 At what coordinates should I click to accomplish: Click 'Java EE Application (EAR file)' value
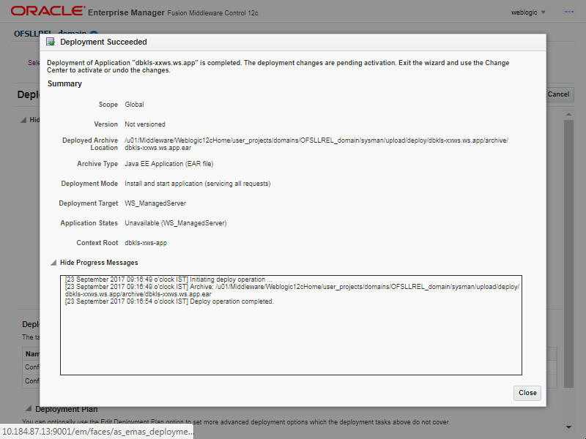pyautogui.click(x=169, y=164)
